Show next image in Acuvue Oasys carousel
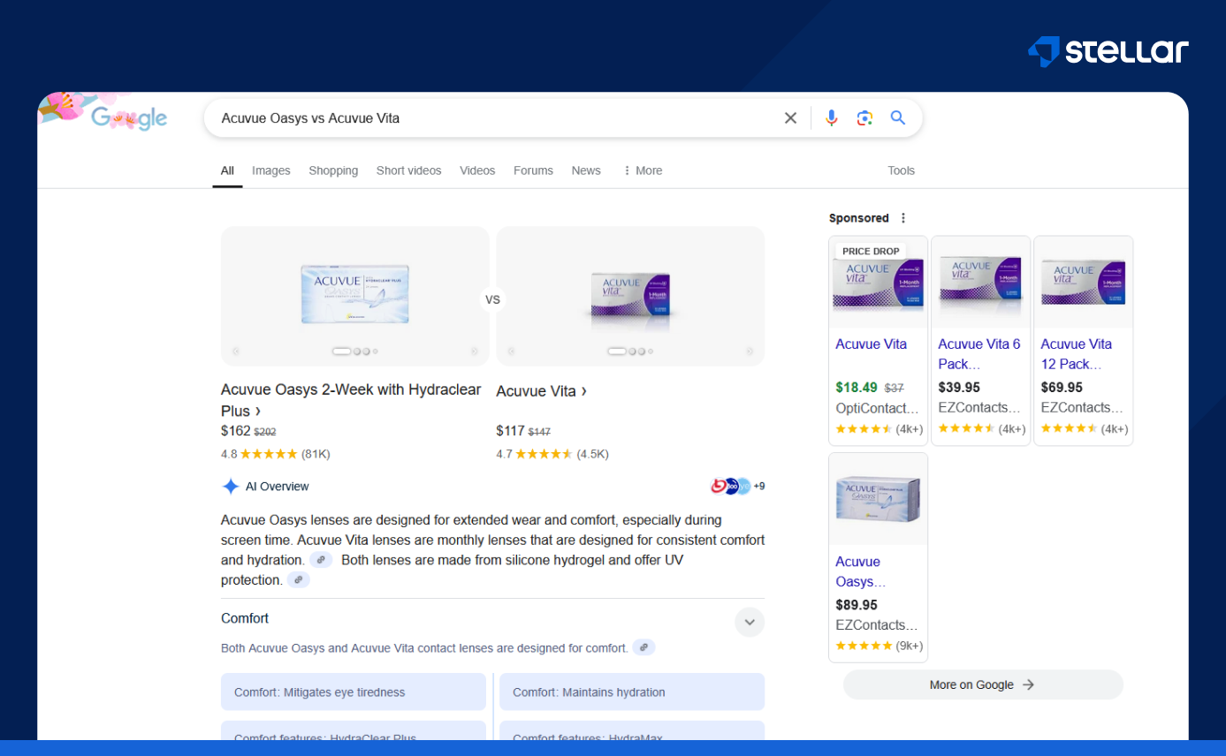The height and width of the screenshot is (756, 1226). pyautogui.click(x=475, y=352)
